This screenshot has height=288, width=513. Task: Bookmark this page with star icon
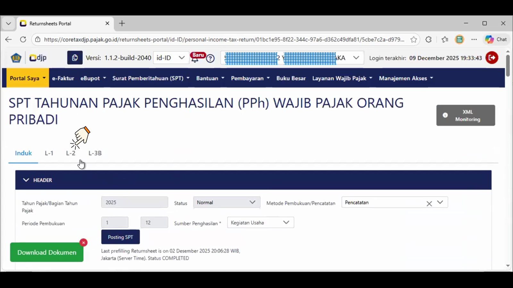[414, 39]
